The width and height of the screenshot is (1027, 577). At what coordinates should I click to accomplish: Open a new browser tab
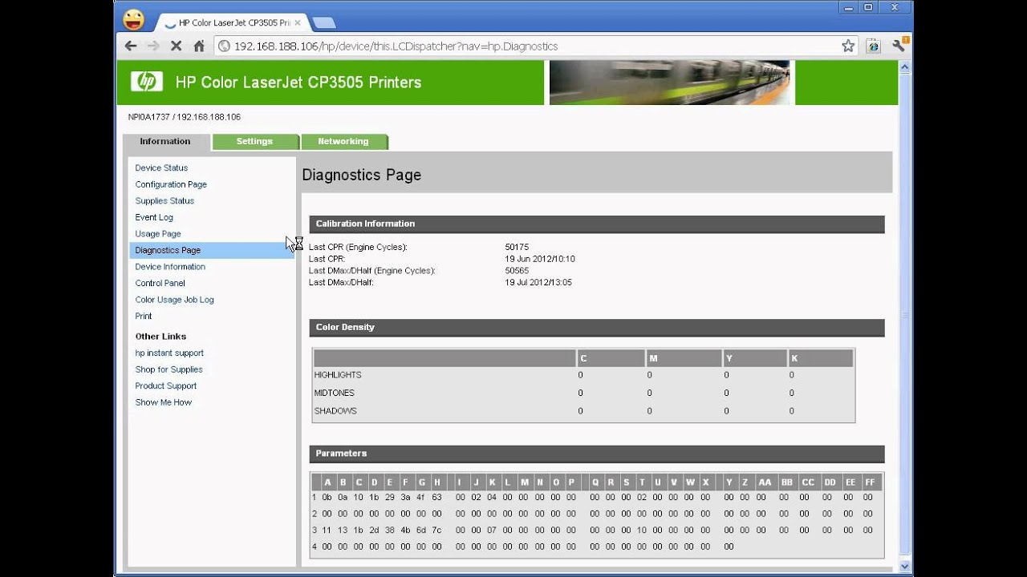[323, 22]
